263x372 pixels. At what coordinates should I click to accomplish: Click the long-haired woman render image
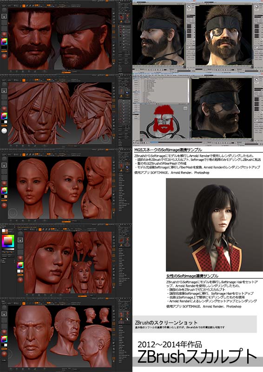(214, 225)
